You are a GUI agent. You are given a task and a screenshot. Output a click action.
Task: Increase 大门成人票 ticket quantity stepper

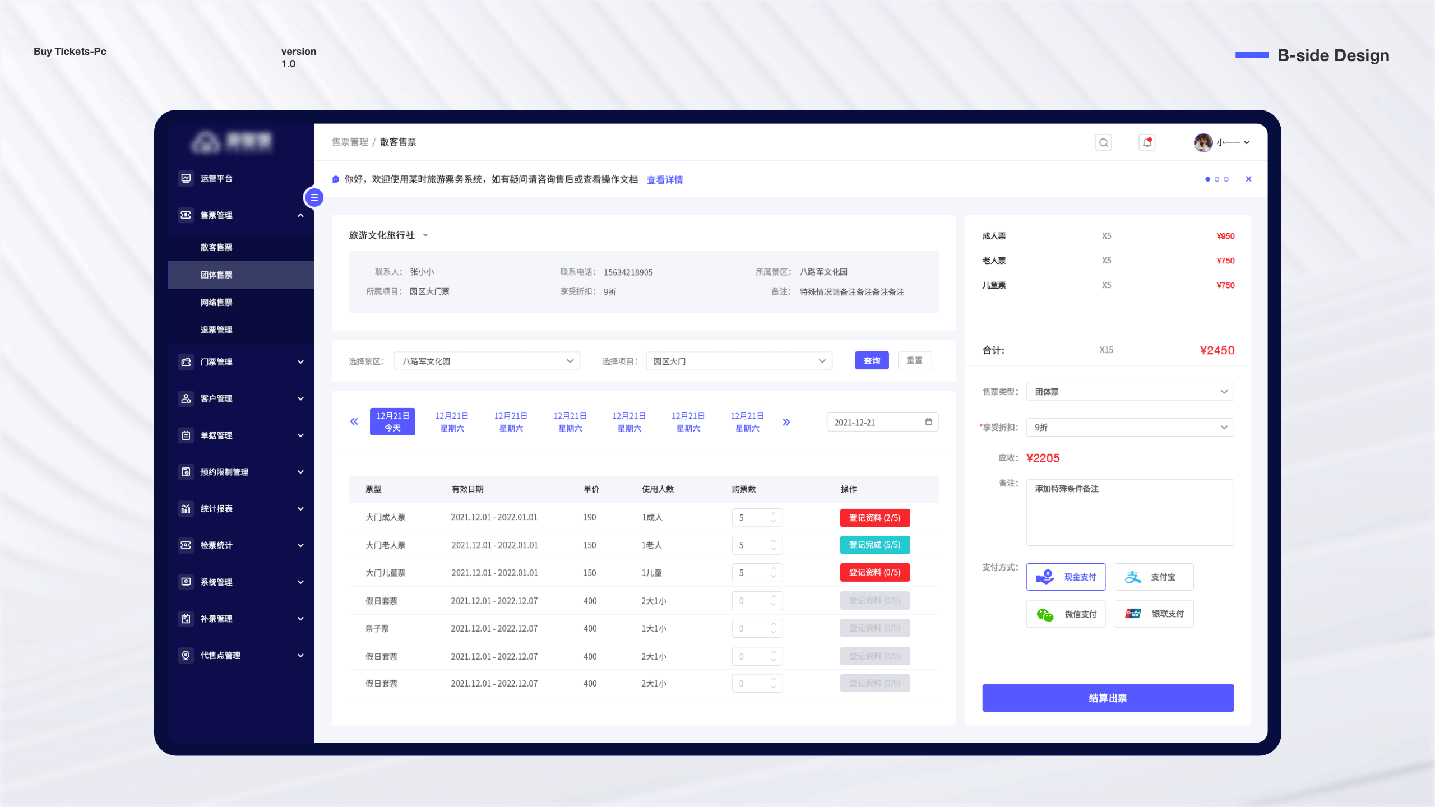774,513
